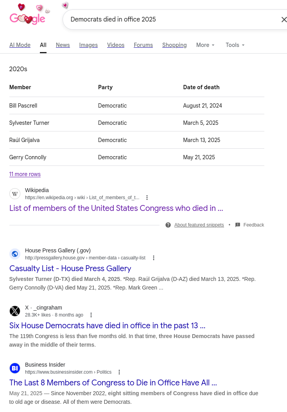Viewport: 287px width, 412px height.
Task: Expand the table with 11 more rows
Action: pyautogui.click(x=25, y=174)
